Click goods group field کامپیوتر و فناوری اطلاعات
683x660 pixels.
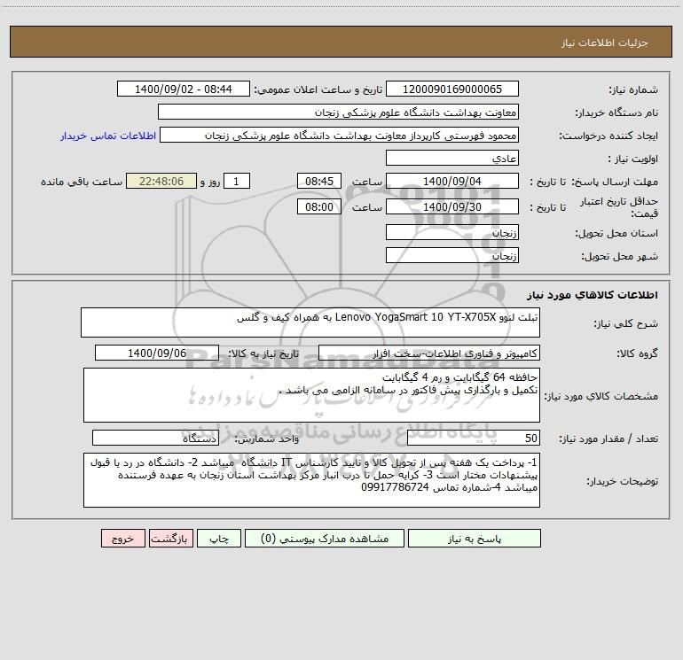tap(429, 353)
